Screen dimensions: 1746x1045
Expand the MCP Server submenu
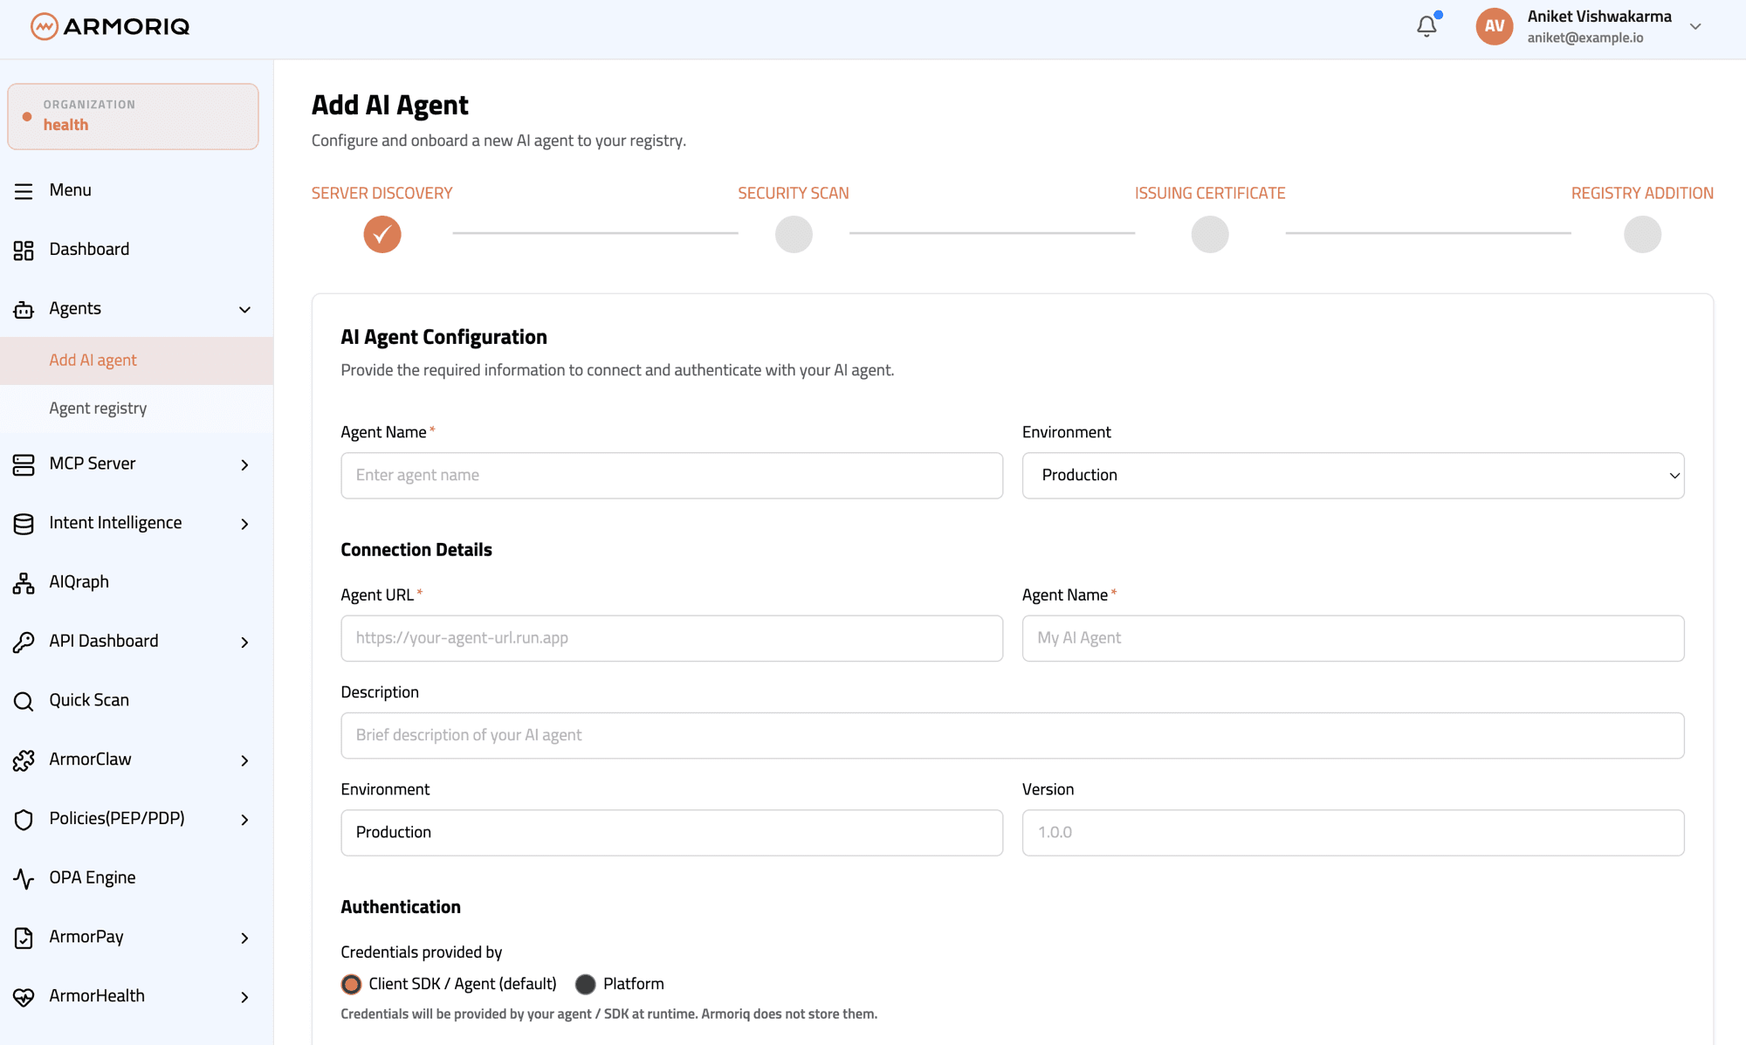pyautogui.click(x=244, y=464)
